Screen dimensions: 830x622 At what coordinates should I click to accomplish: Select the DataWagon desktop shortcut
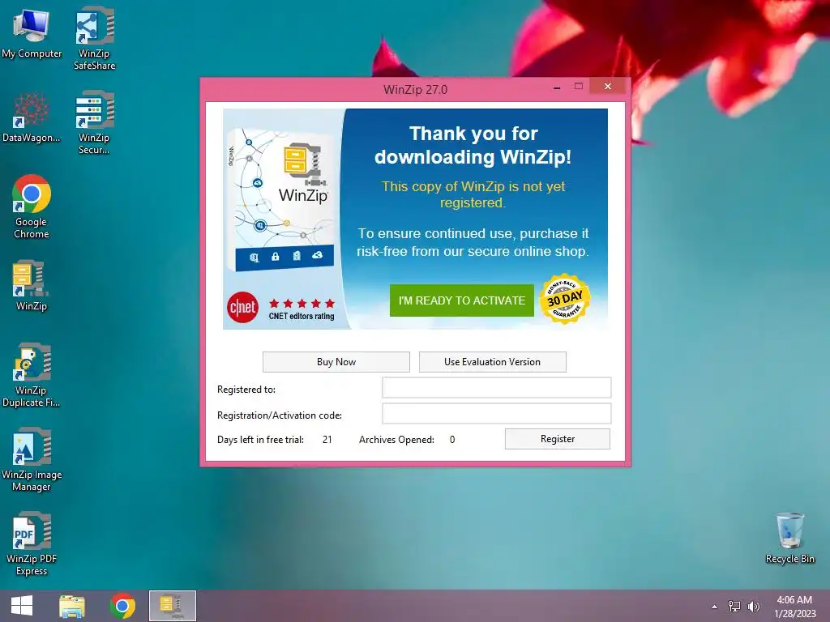point(32,117)
